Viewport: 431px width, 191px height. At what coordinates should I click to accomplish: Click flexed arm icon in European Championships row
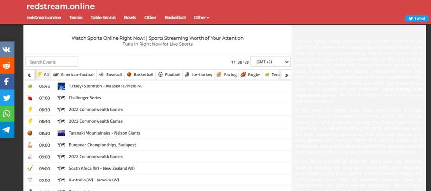[30, 145]
